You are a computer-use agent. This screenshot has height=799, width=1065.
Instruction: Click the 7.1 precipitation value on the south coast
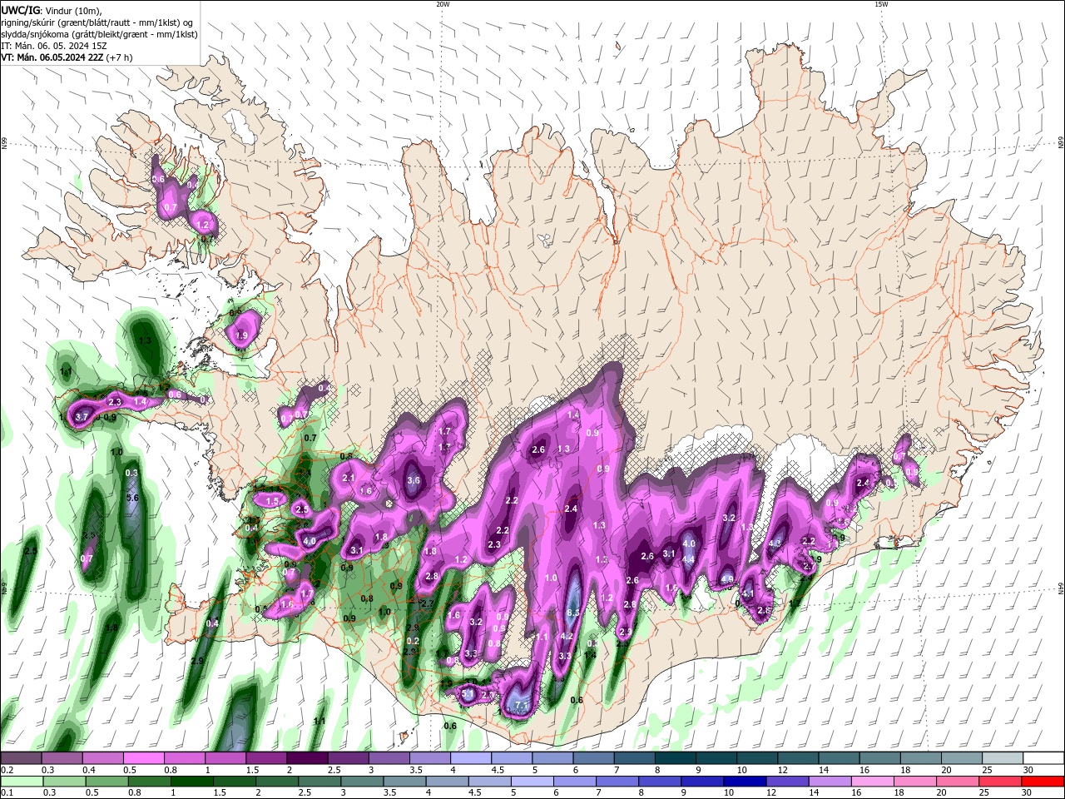(x=523, y=706)
